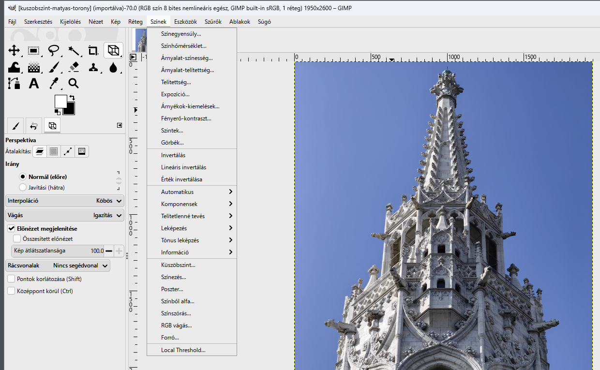
Task: Select the Rectangle Select tool
Action: tap(34, 50)
